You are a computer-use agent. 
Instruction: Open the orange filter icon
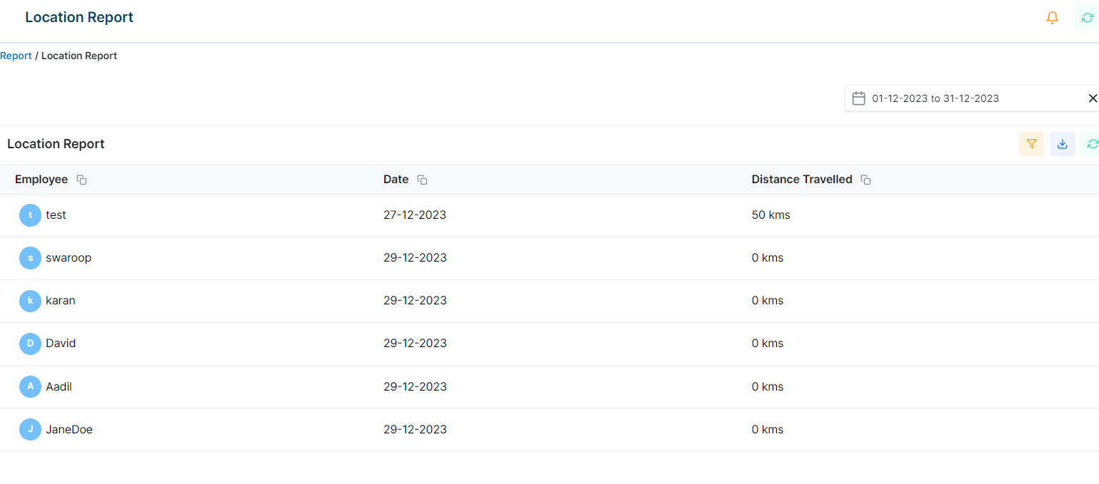pyautogui.click(x=1031, y=144)
